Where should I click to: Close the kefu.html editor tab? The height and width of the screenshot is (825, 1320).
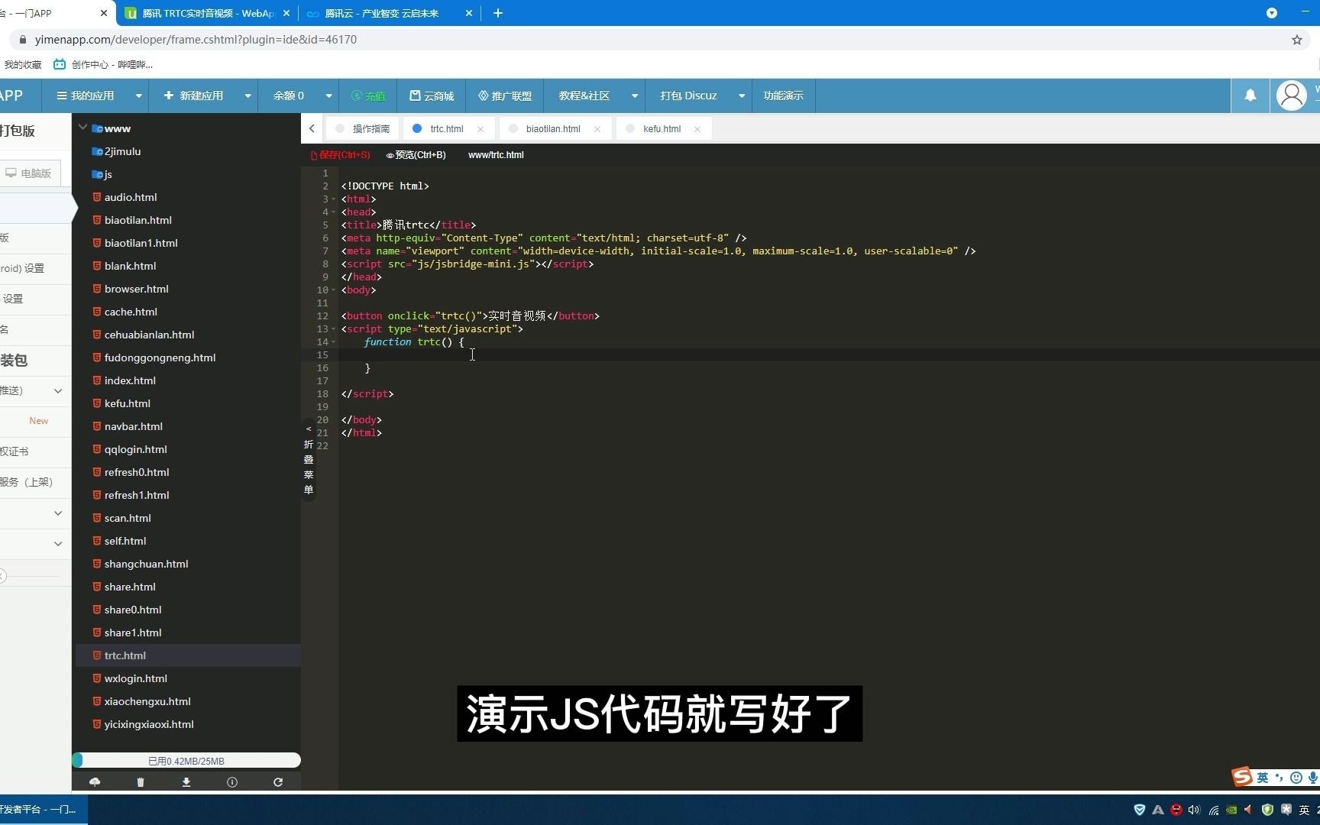point(697,129)
